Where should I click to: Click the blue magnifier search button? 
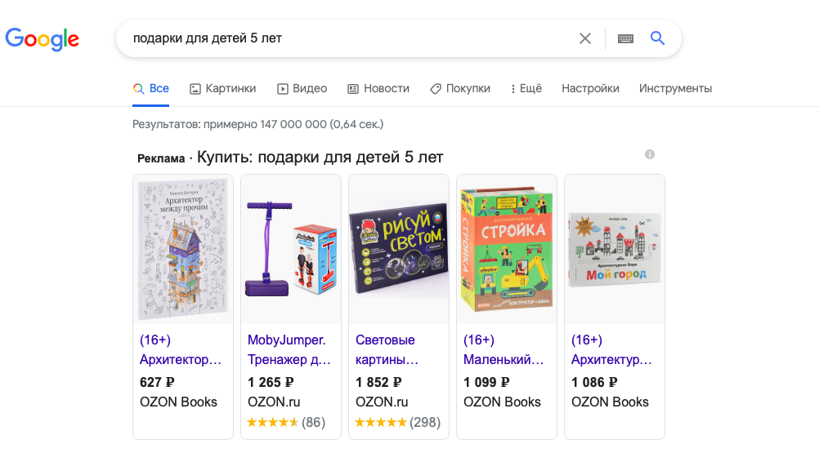[x=658, y=38]
